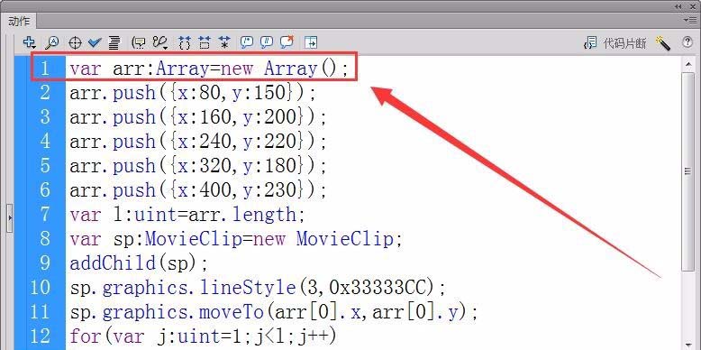Enable Script Assist with the magic wand
Image resolution: width=701 pixels, height=350 pixels.
tap(663, 43)
